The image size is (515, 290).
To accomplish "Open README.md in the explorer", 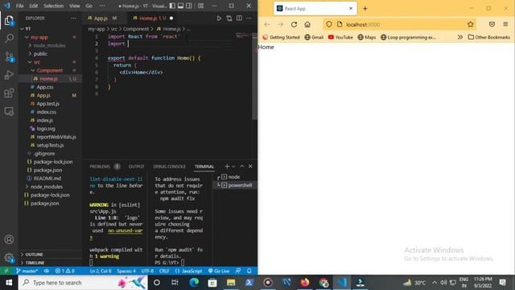I will [x=47, y=179].
